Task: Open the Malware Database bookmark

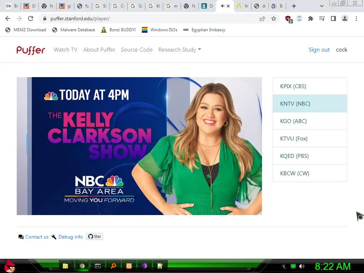Action: tap(74, 30)
